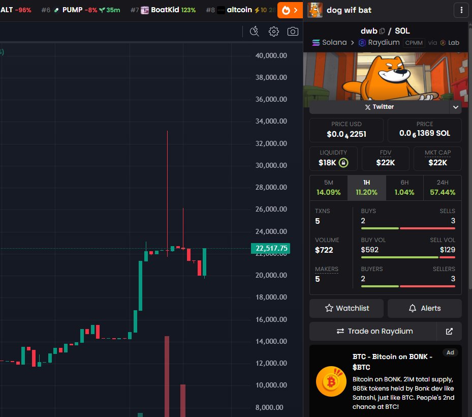Click the Raydium DEX label
472x417 pixels.
coord(380,43)
